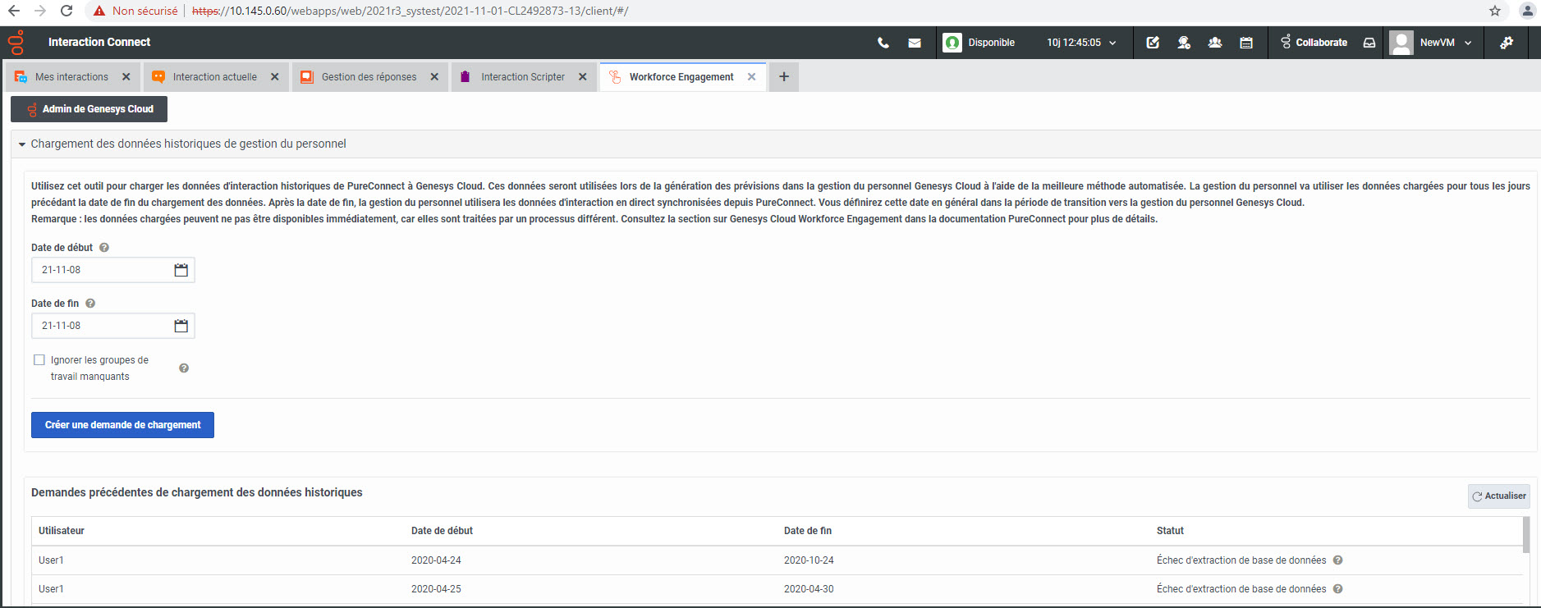The image size is (1541, 608).
Task: Switch to the Mes interactions tab
Action: tap(71, 77)
